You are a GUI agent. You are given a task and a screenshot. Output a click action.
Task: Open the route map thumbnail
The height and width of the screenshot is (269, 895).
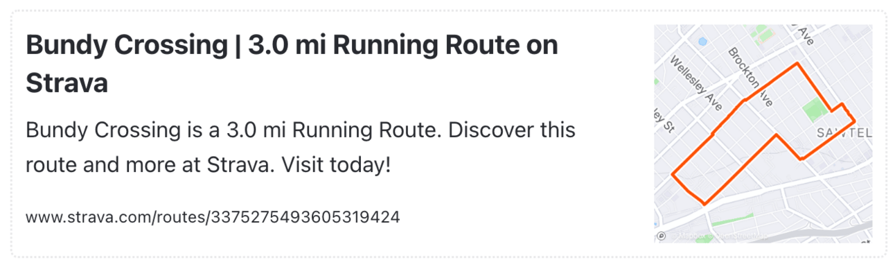click(x=763, y=134)
